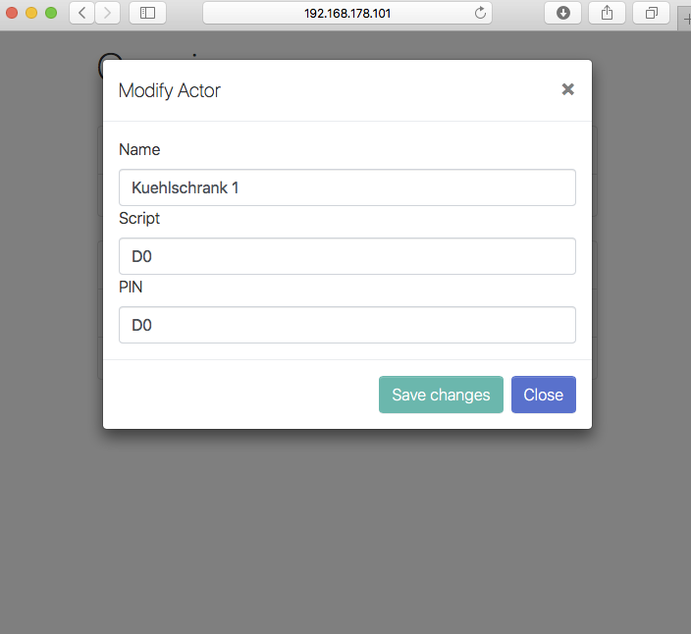Close the Safari window with the red button
This screenshot has height=634, width=691.
click(13, 13)
